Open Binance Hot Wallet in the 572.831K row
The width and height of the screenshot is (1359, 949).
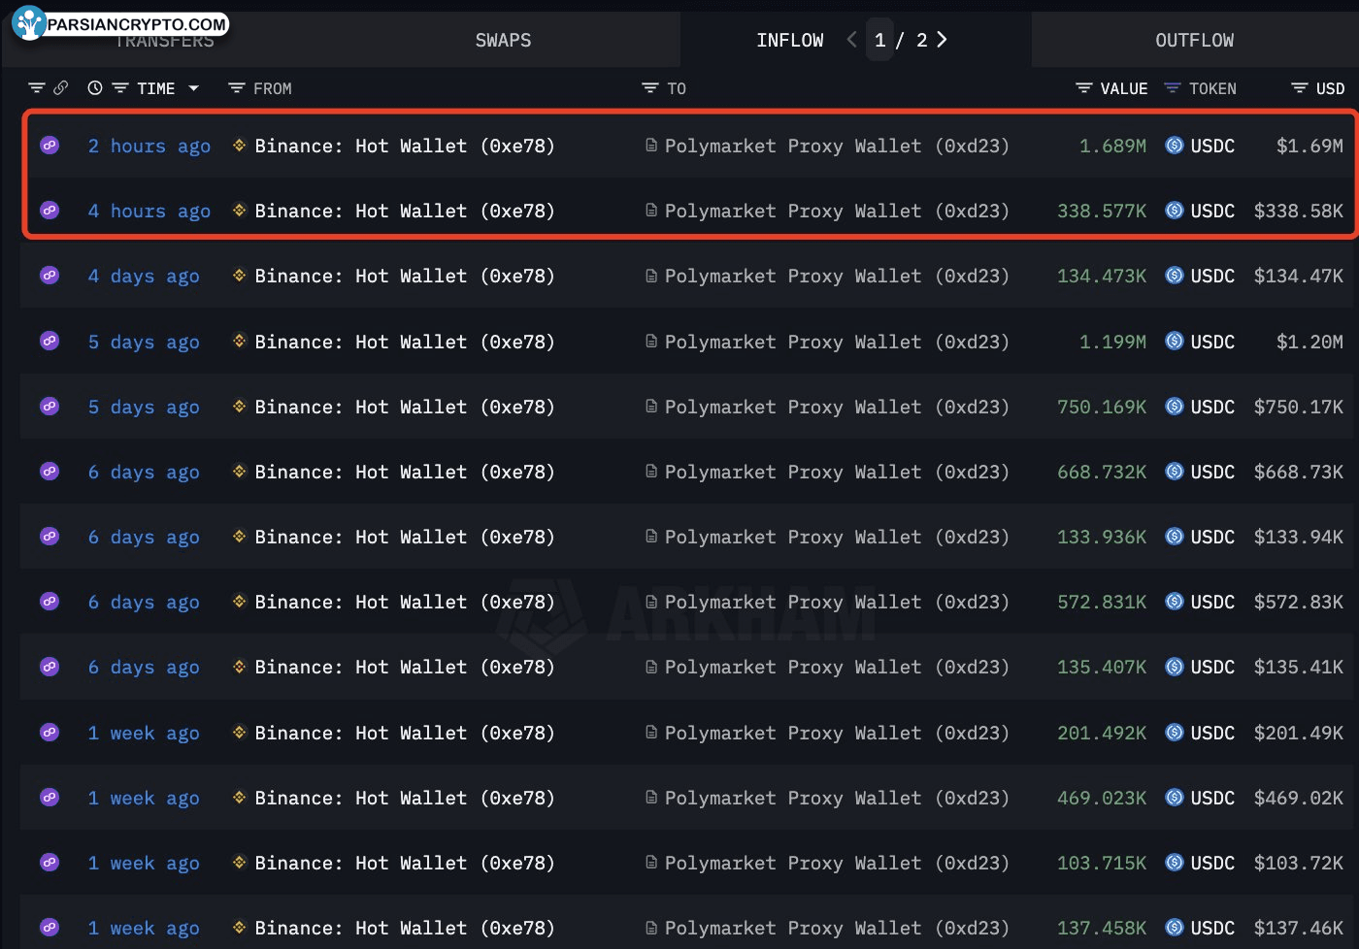pyautogui.click(x=405, y=602)
